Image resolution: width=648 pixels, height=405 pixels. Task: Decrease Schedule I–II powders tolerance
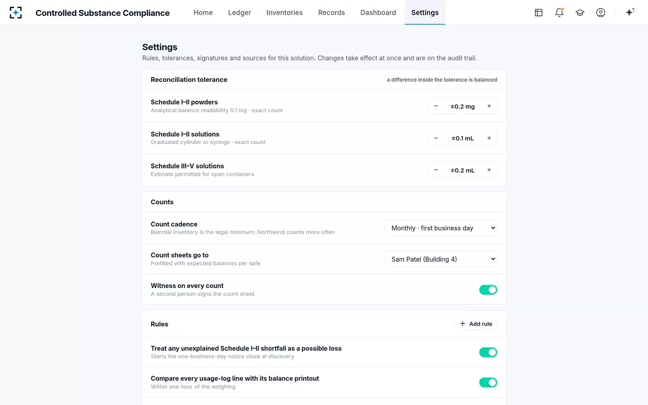point(436,106)
